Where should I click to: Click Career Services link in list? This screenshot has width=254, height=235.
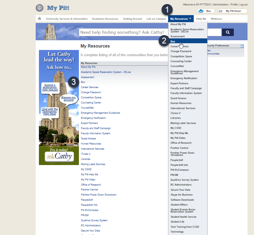pos(90,87)
